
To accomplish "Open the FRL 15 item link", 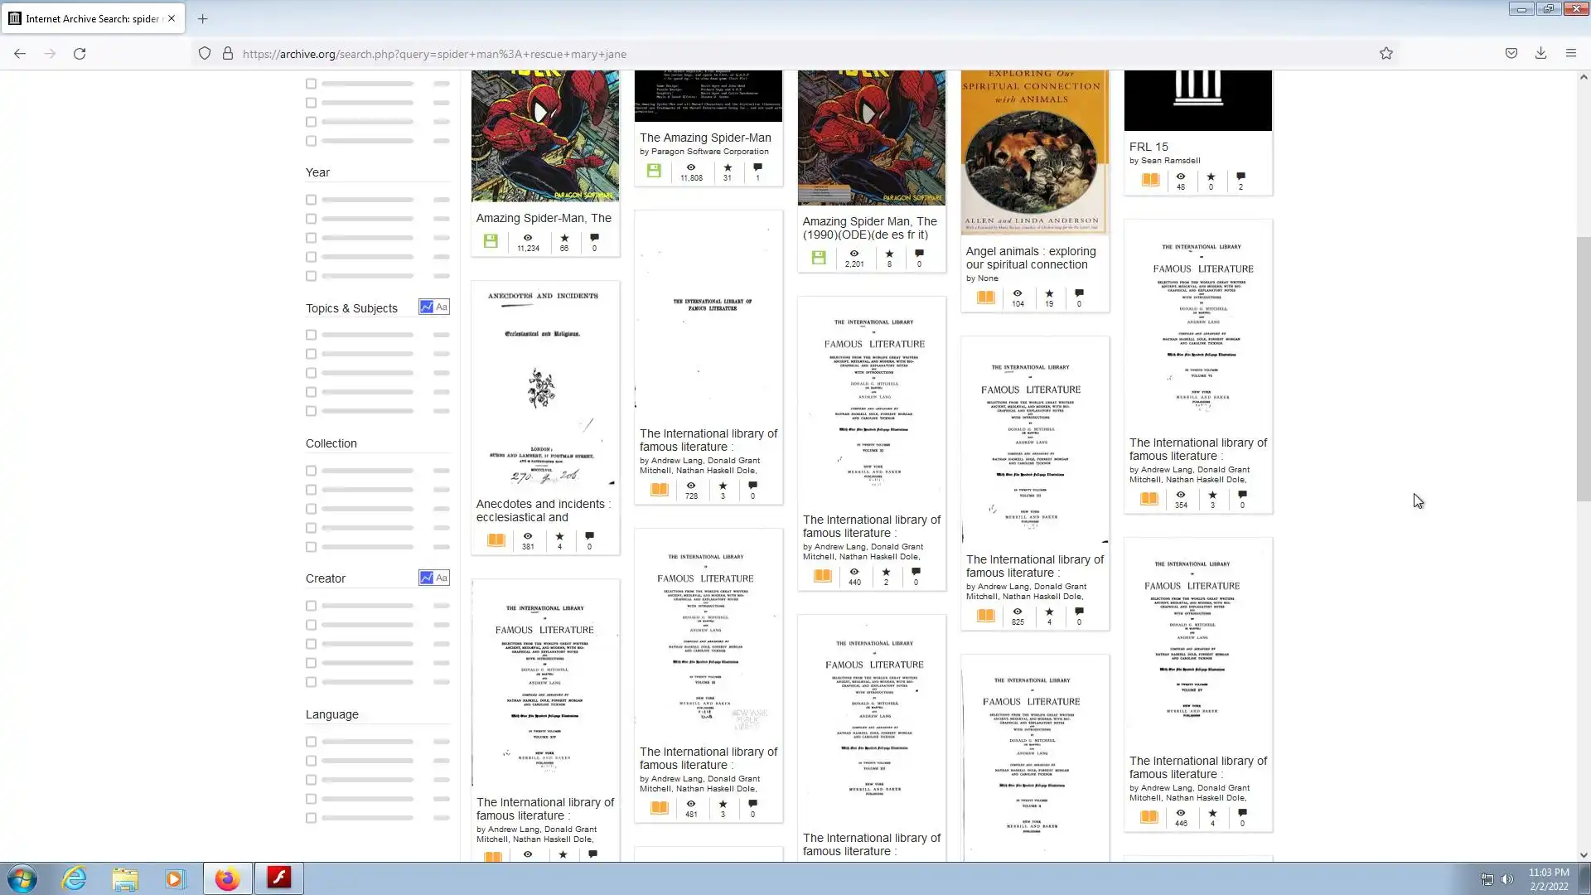I will (1149, 147).
